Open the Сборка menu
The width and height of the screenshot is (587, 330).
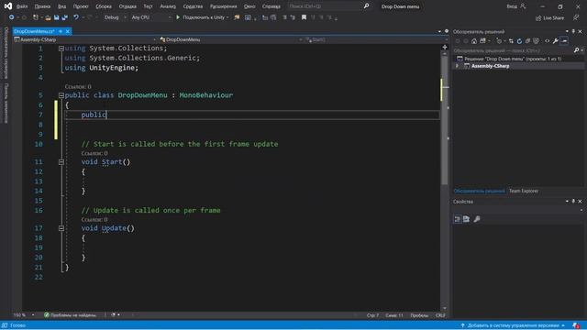pos(104,6)
